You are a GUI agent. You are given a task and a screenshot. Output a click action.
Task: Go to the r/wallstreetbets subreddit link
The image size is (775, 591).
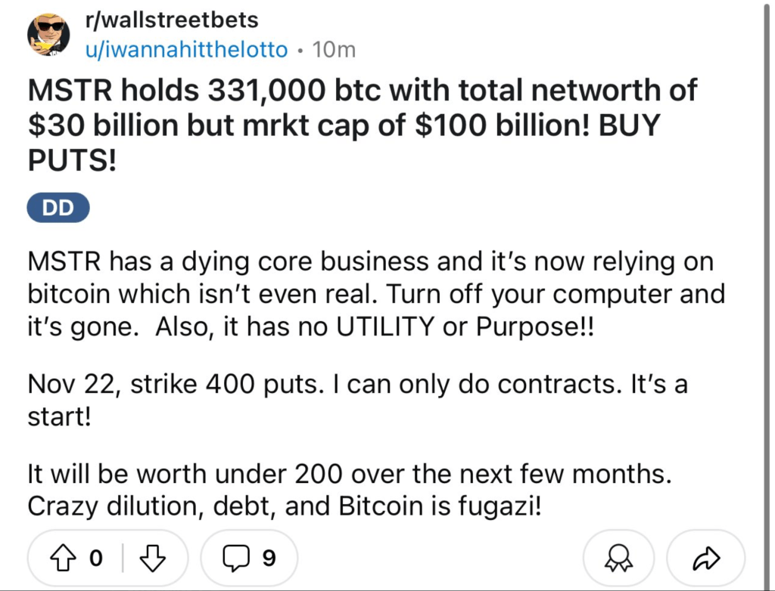click(x=172, y=20)
